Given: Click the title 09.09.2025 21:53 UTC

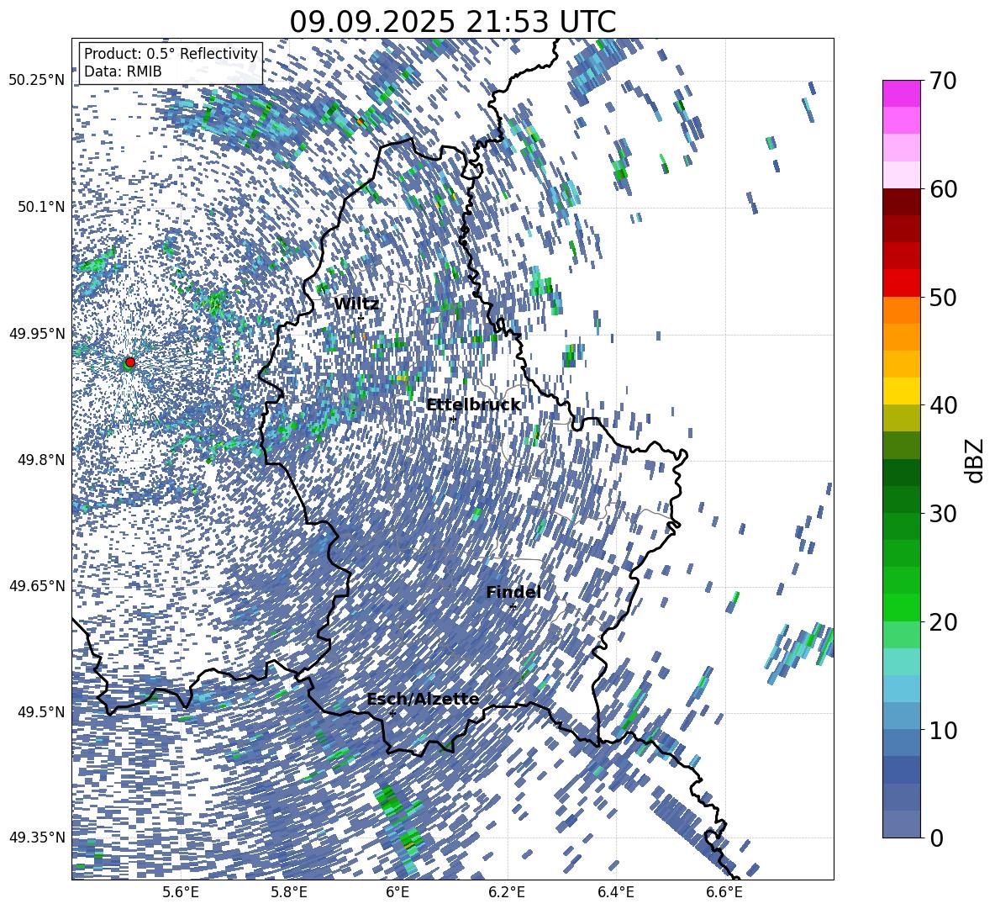Looking at the screenshot, I should [452, 22].
